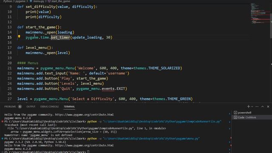Click the underlined 'events' on line 25
The image size is (272, 153).
click(x=108, y=89)
